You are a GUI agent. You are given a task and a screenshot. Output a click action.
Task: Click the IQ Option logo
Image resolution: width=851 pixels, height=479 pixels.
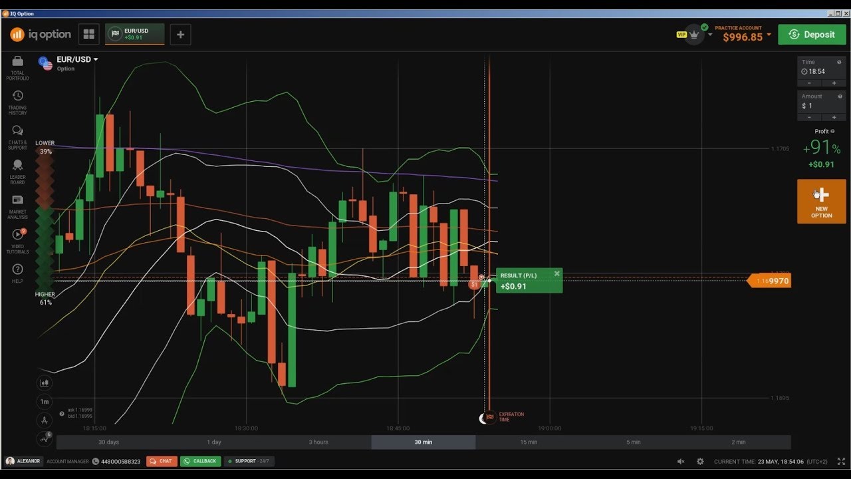tap(41, 34)
